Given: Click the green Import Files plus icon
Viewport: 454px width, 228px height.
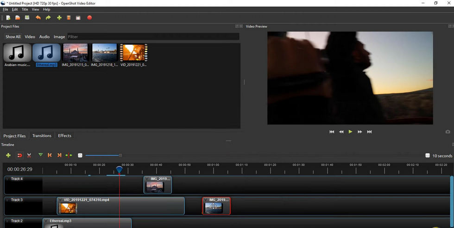Looking at the screenshot, I should pos(59,18).
